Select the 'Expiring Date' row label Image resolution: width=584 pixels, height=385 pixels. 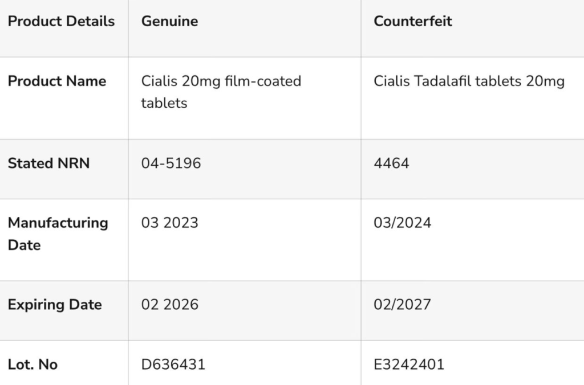pos(55,305)
